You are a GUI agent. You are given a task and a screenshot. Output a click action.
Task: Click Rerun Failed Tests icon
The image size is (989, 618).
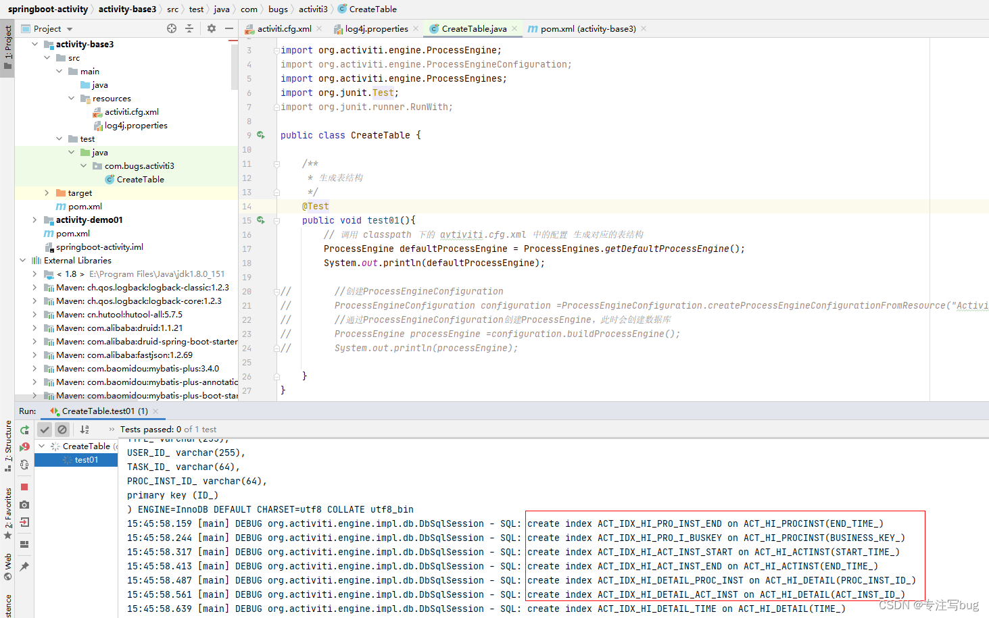pos(24,447)
